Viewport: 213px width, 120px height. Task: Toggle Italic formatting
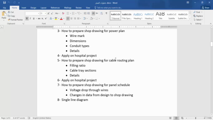pyautogui.click(x=30, y=19)
